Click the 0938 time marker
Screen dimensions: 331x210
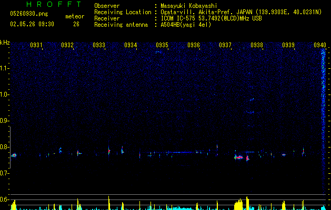[257, 45]
